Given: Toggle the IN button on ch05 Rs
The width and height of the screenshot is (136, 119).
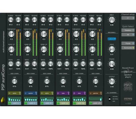Looking at the screenshot, I should tap(75, 103).
